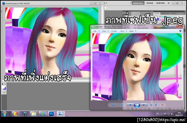Rotate the image clockwise in Photo Viewer
Screen dimensions: 187x123
156,105
